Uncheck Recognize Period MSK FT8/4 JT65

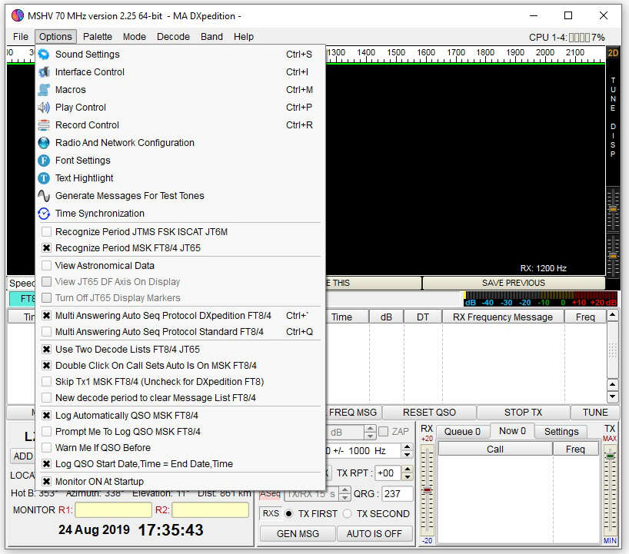coord(47,247)
